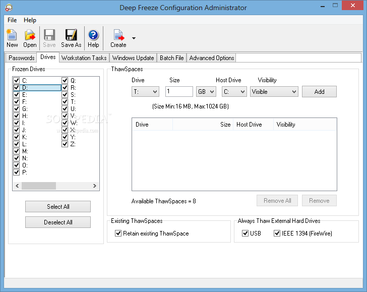This screenshot has width=367, height=292.
Task: Uncheck the M: drive checkbox
Action: [x=16, y=151]
